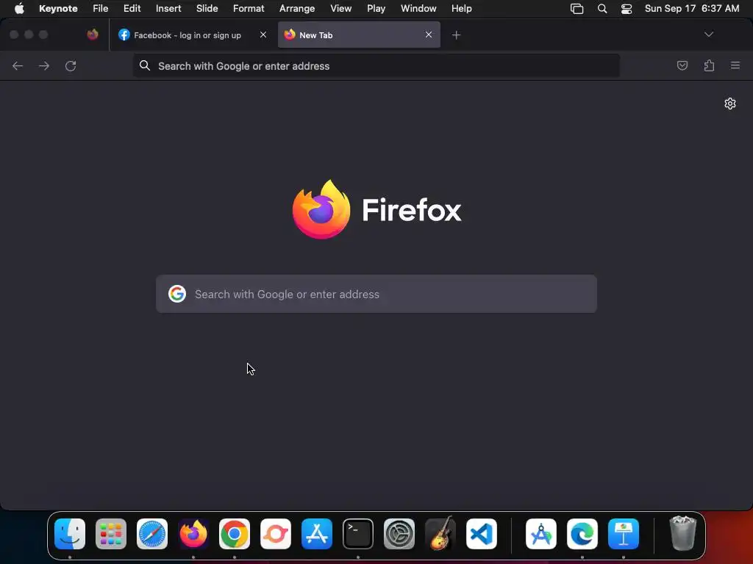Reload the current page
Viewport: 753px width, 564px height.
point(71,65)
